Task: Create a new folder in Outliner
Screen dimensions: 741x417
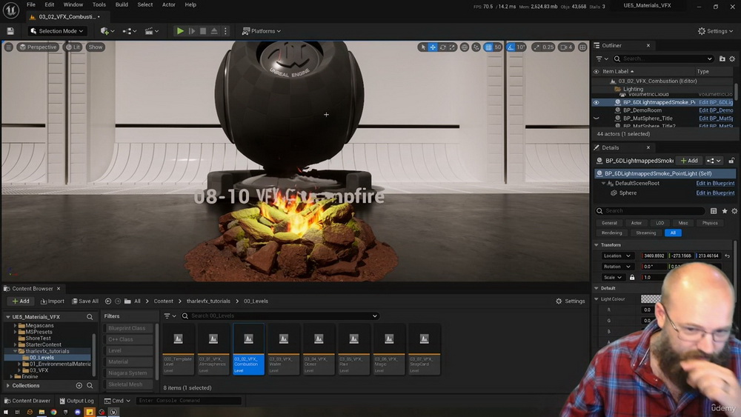Action: (x=722, y=59)
